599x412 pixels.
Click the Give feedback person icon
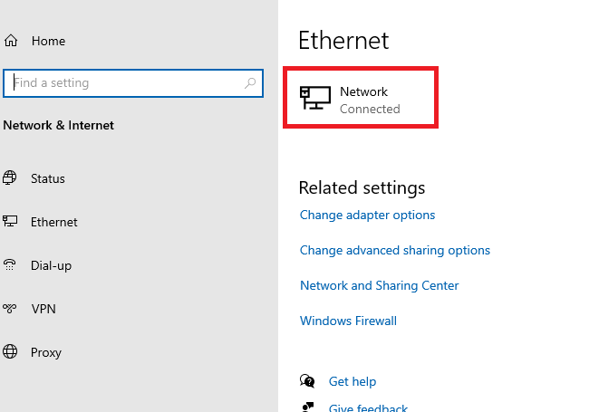[x=308, y=407]
